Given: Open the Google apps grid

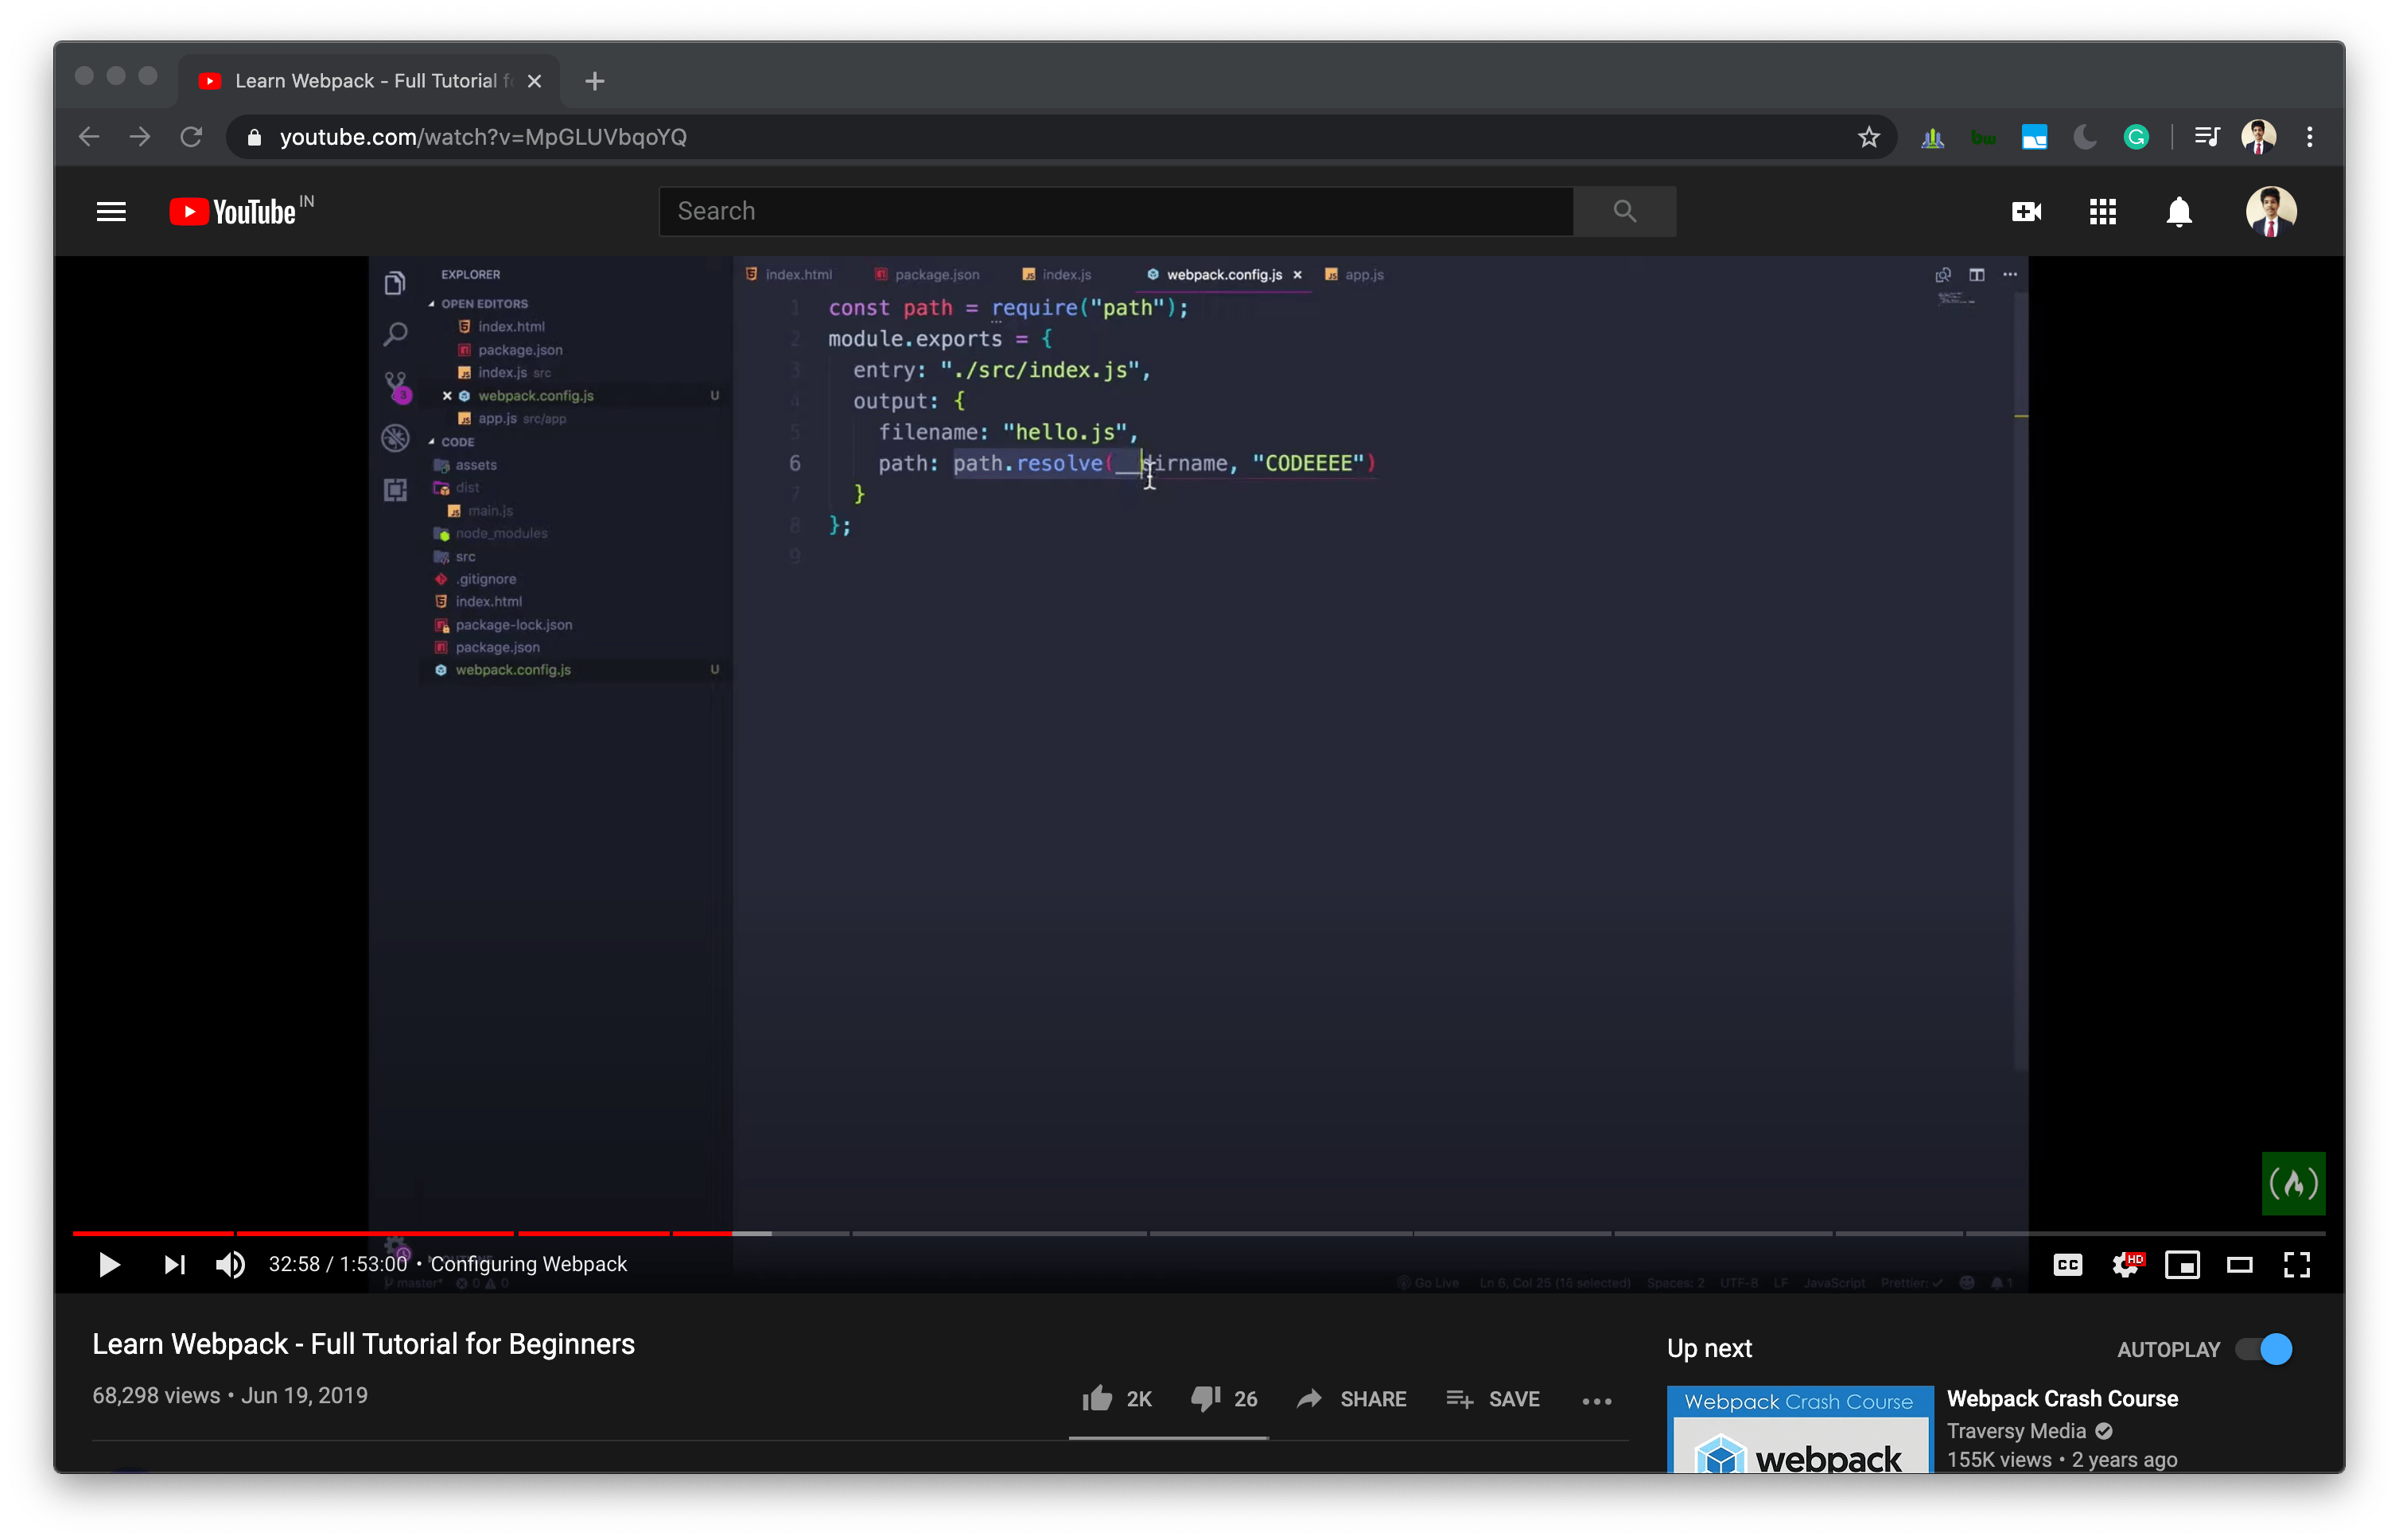Looking at the screenshot, I should (2102, 211).
